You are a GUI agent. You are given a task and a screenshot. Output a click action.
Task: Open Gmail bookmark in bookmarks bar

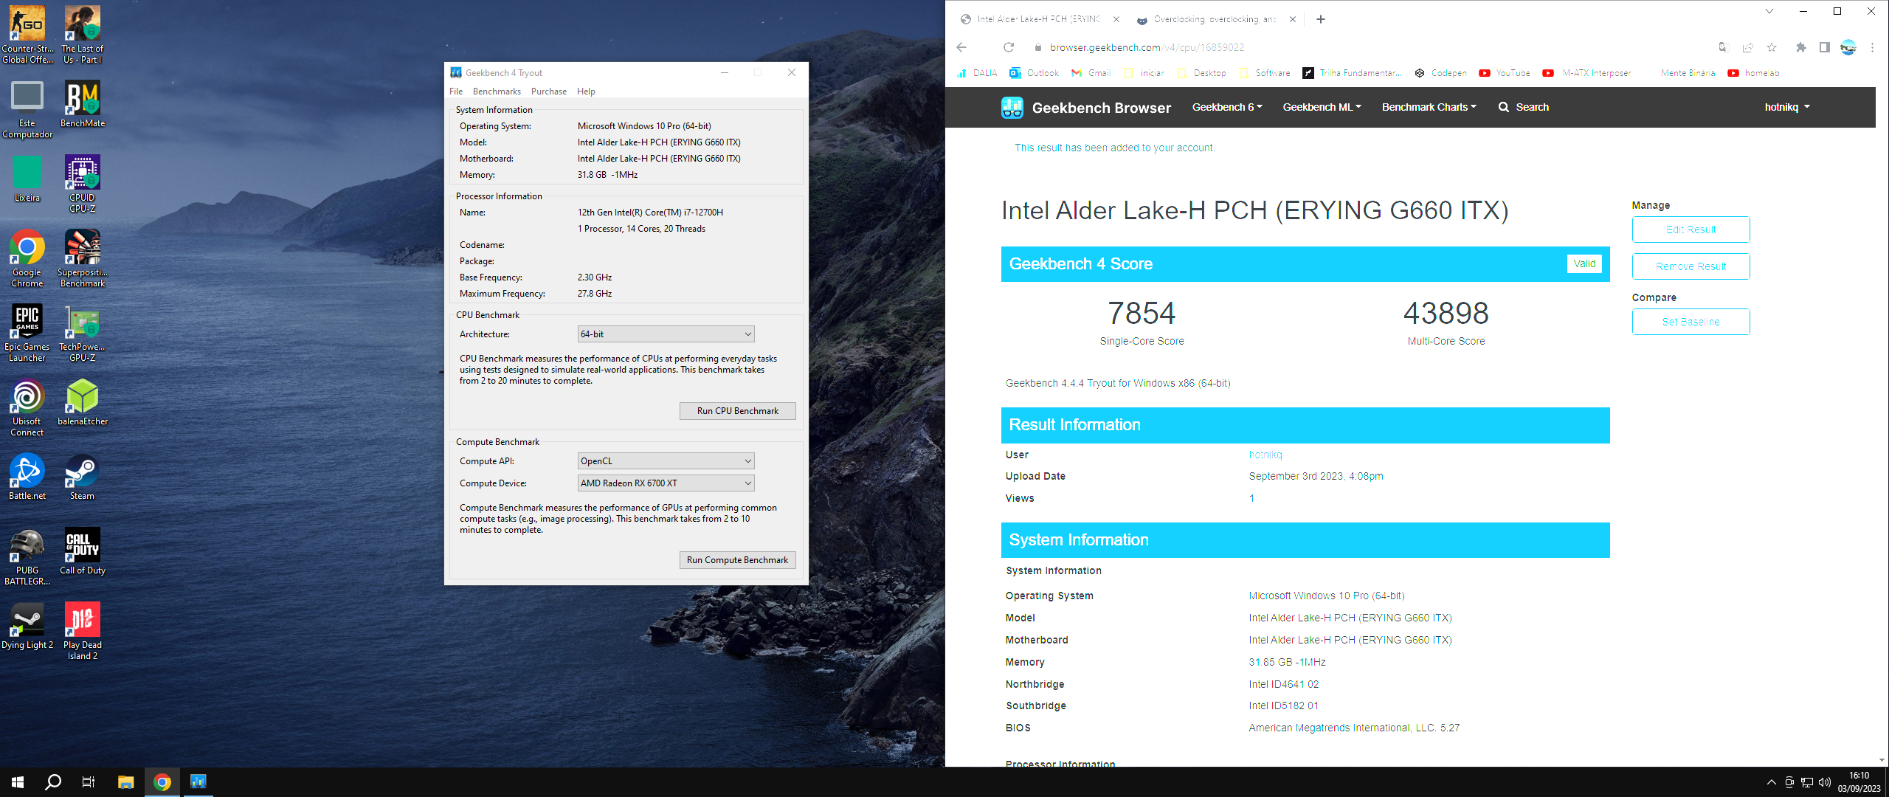pyautogui.click(x=1091, y=73)
